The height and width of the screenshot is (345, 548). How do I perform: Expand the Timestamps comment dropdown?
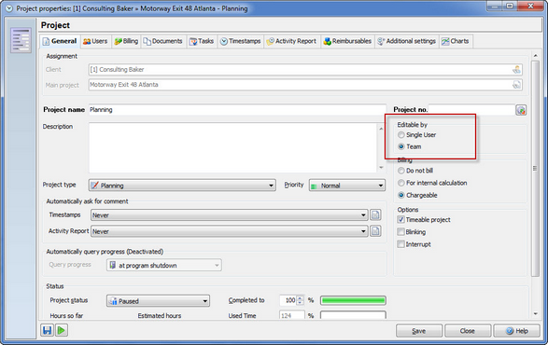coord(230,215)
